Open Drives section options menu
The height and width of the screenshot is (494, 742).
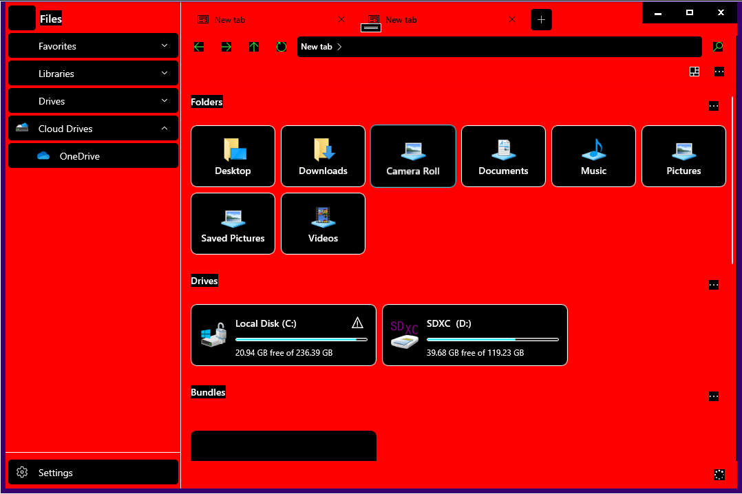tap(714, 285)
